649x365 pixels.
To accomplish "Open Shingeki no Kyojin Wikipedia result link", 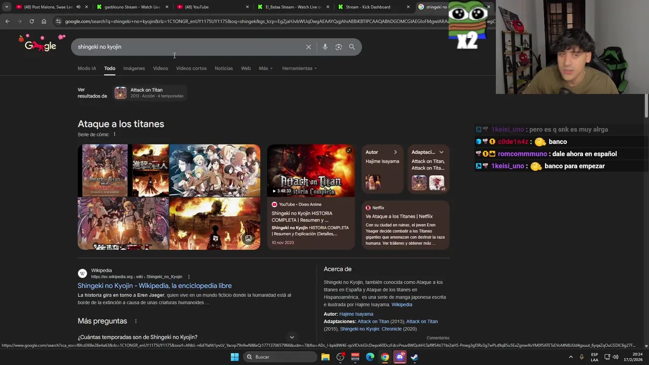I will 155,286.
